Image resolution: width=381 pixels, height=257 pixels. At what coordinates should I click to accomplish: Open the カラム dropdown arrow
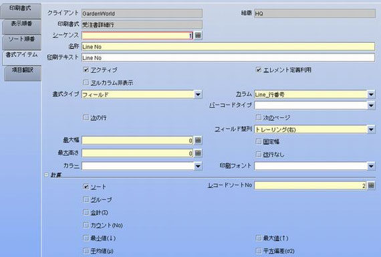(x=371, y=94)
